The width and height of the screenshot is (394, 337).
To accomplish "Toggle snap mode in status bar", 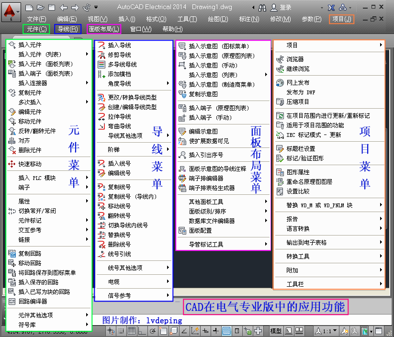I will 121,331.
